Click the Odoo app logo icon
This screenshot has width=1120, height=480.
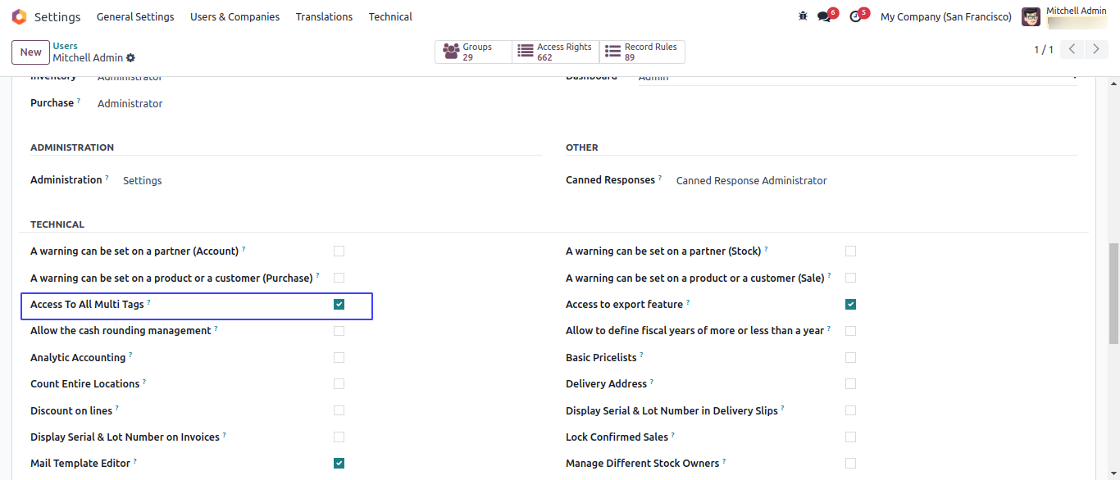coord(19,16)
